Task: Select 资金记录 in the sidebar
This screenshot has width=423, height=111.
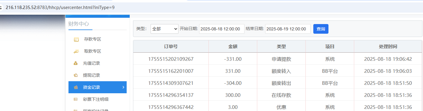Action: (x=98, y=87)
